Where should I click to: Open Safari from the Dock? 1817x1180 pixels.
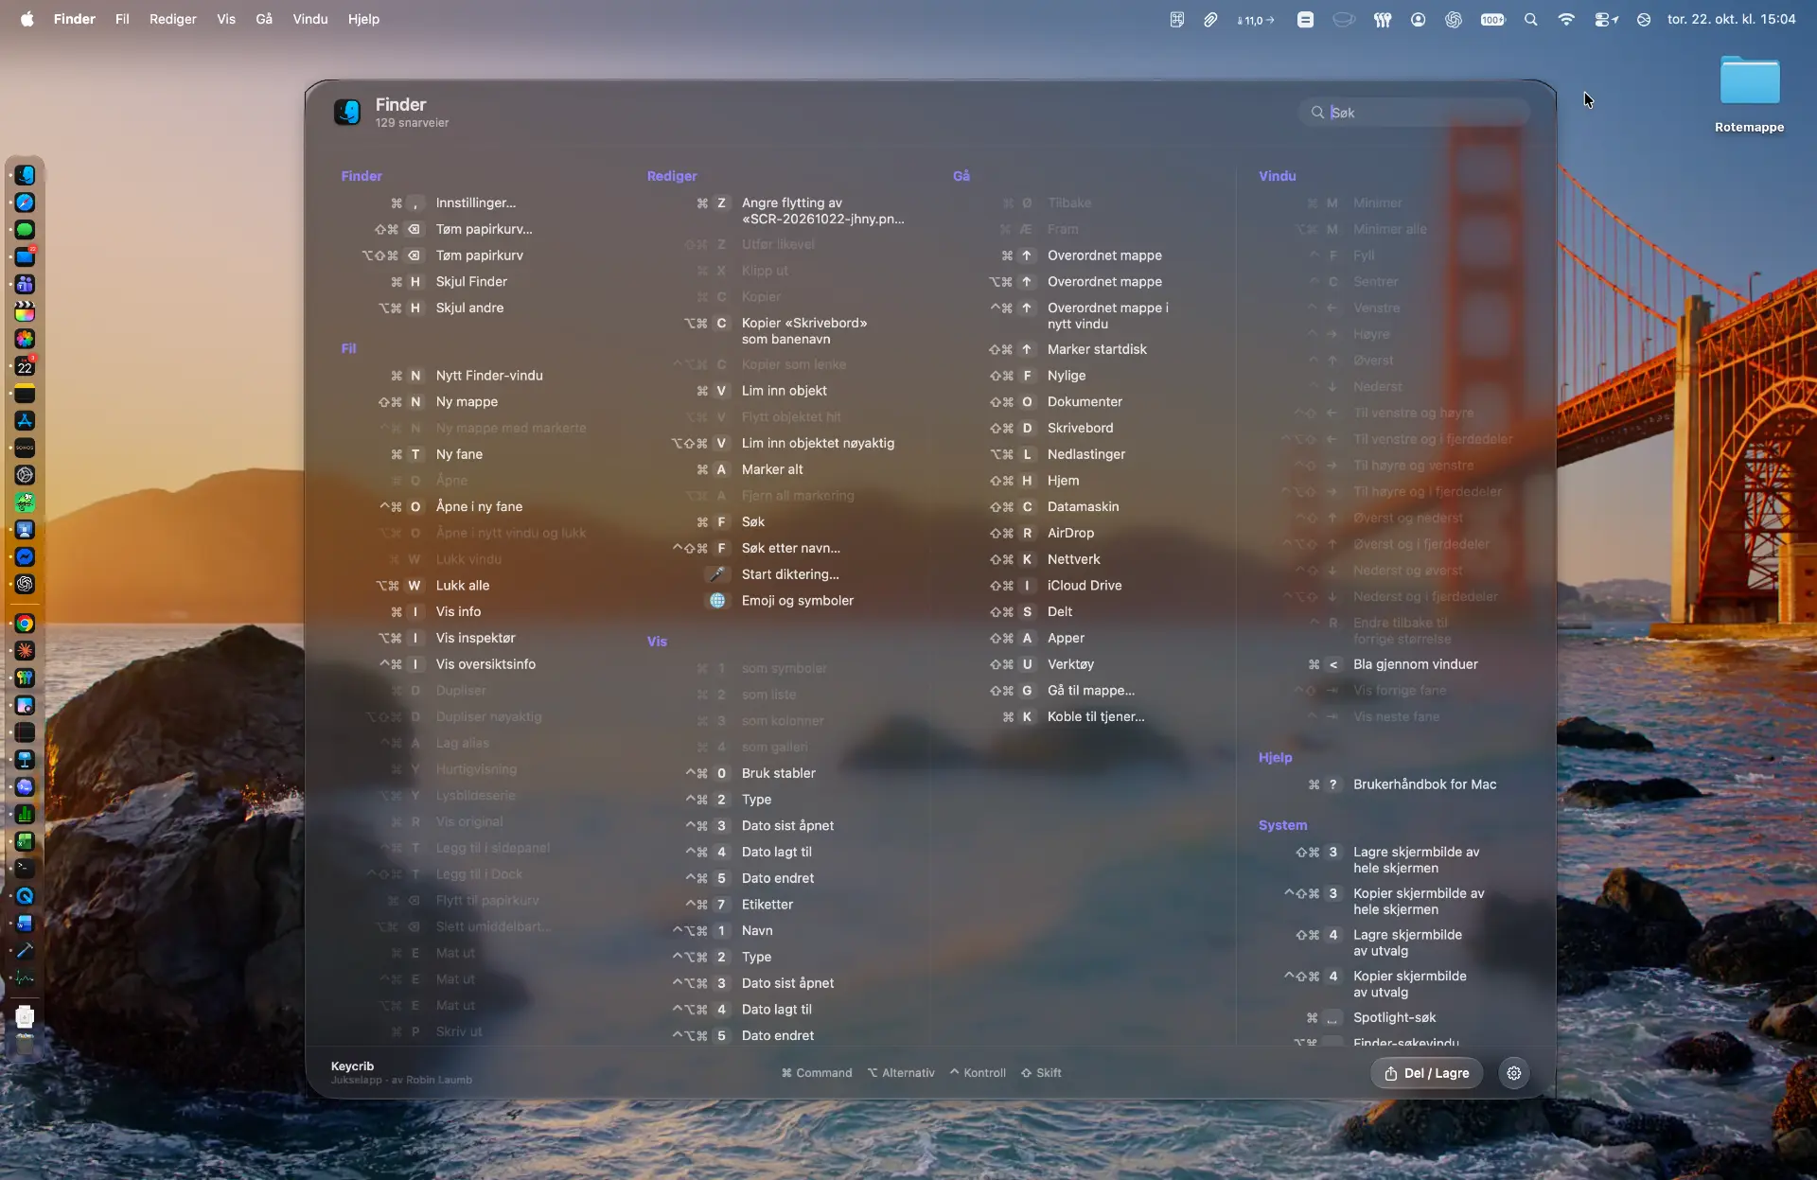pos(26,203)
